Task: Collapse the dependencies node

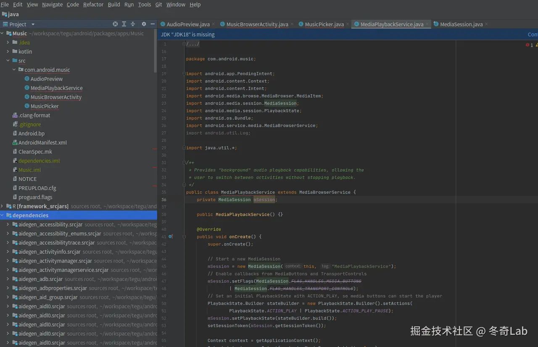Action: [x=3, y=215]
